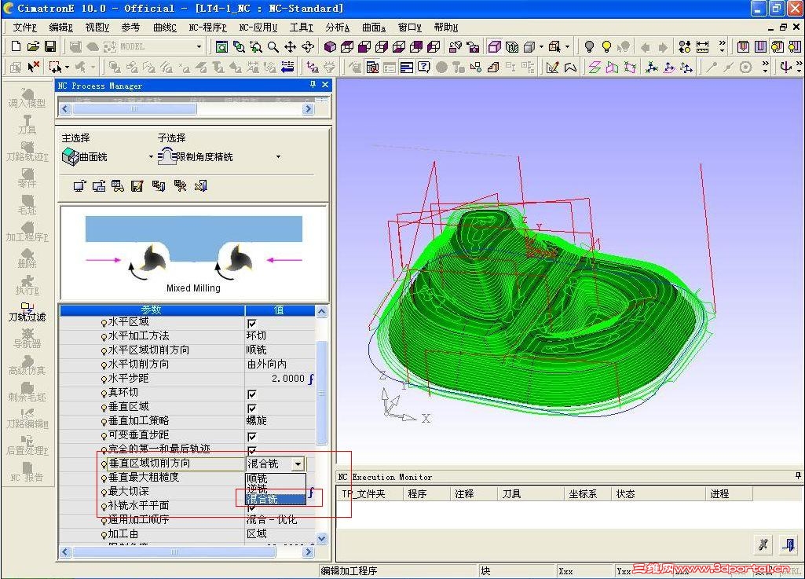The width and height of the screenshot is (805, 579).
Task: Open 刀轨过滤 toolpath filter
Action: click(x=27, y=311)
